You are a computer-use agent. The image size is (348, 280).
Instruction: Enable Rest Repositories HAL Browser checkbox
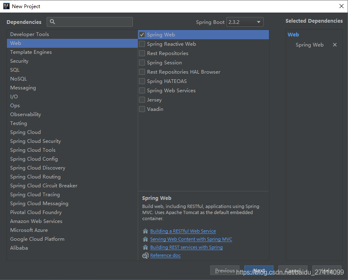[142, 72]
